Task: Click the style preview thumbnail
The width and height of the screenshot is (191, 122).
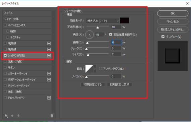Action: click(x=173, y=56)
